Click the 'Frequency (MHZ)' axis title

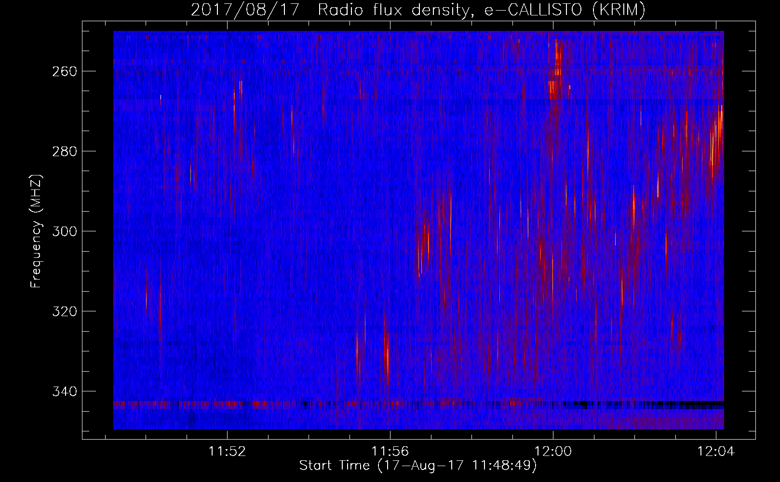coord(37,231)
